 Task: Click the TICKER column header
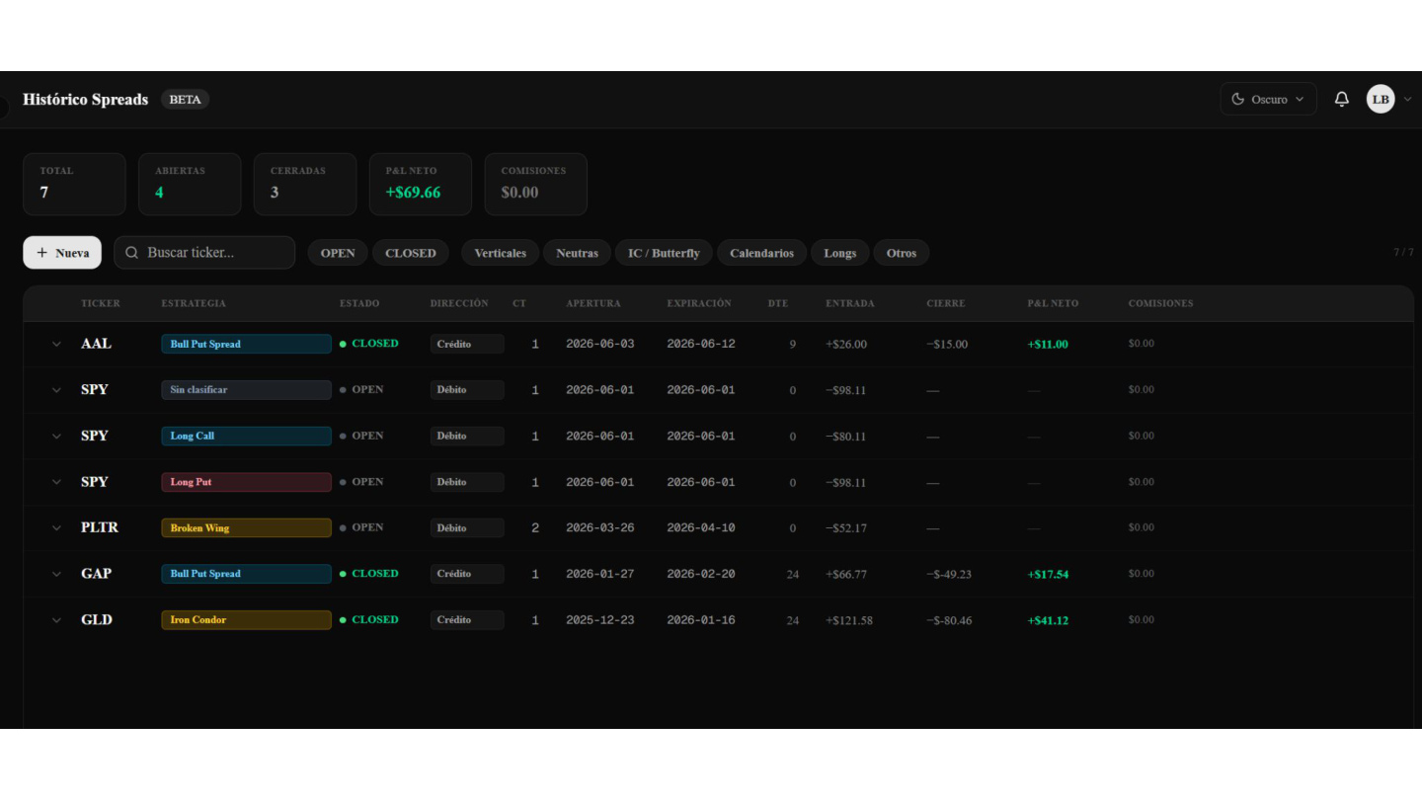101,303
